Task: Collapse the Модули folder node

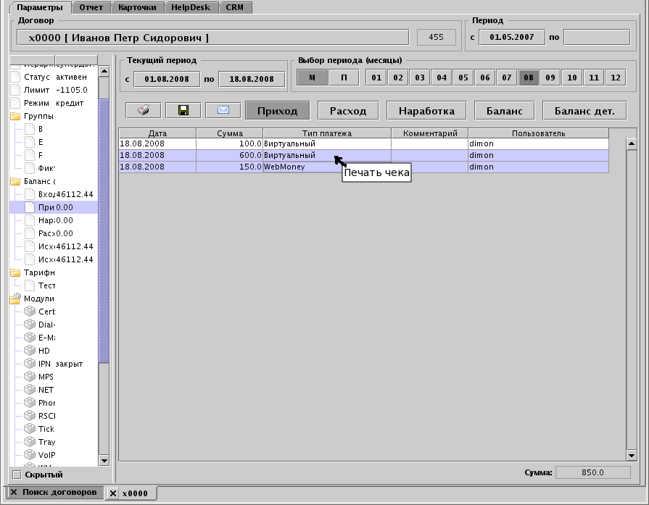Action: point(15,299)
